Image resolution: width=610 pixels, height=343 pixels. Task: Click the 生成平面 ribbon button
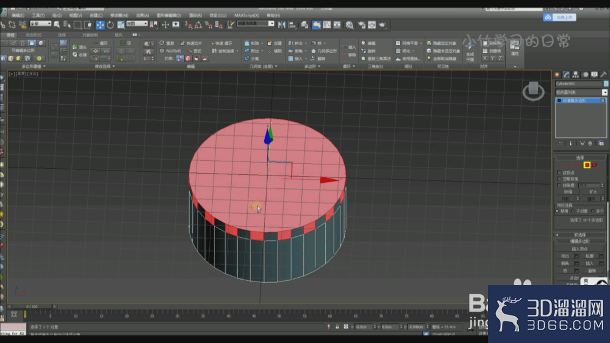[x=470, y=51]
